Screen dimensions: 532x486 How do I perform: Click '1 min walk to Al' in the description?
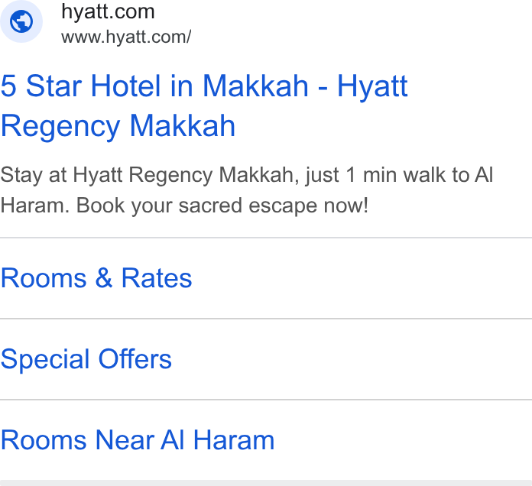pos(420,175)
